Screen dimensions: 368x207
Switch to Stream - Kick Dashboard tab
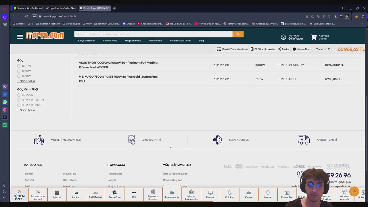click(x=28, y=8)
